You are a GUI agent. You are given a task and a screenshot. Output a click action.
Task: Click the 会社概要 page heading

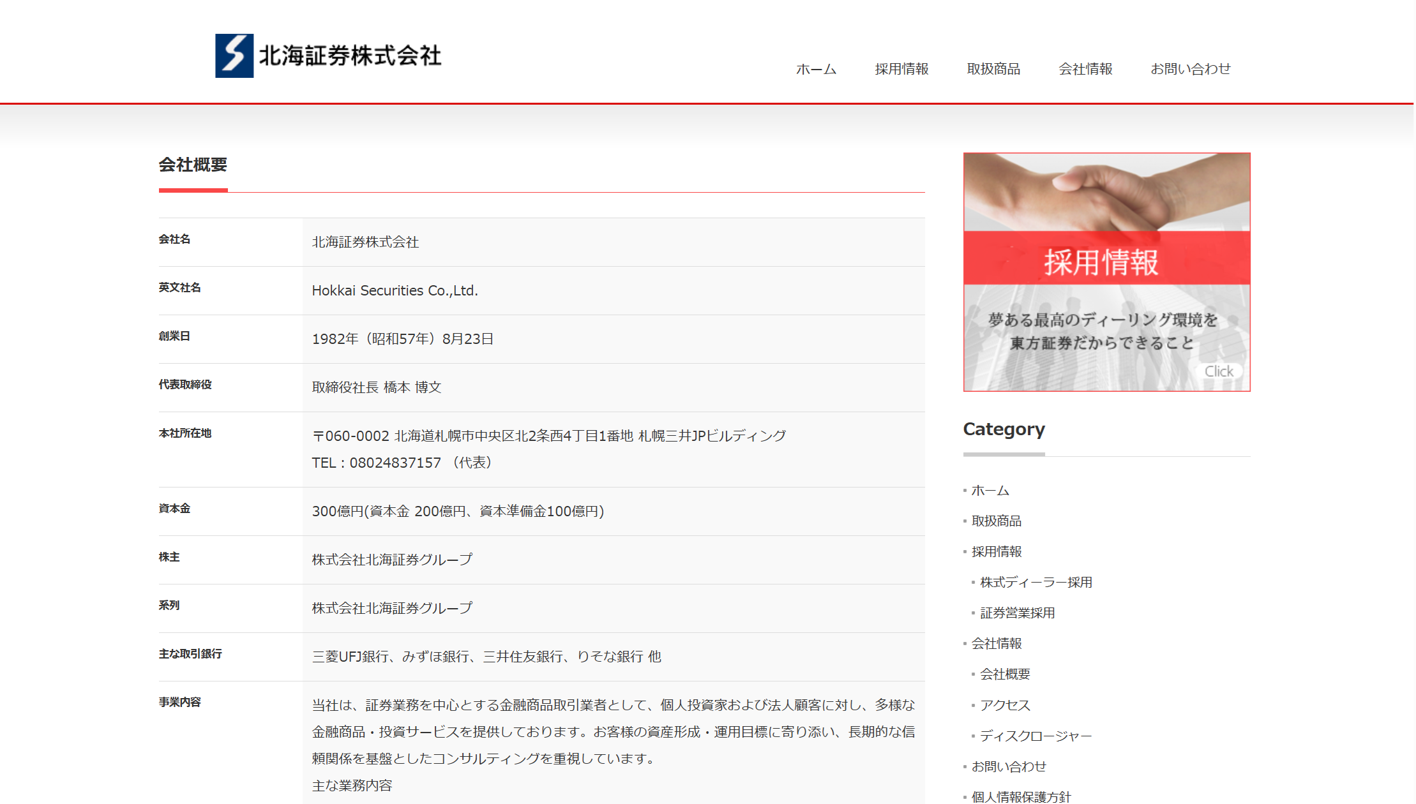point(193,165)
